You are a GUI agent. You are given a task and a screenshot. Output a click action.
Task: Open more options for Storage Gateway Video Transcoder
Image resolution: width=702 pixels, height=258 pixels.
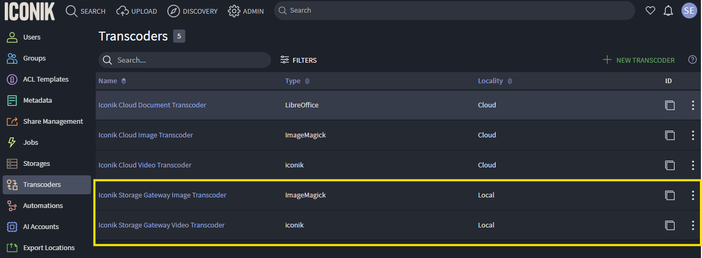point(693,225)
